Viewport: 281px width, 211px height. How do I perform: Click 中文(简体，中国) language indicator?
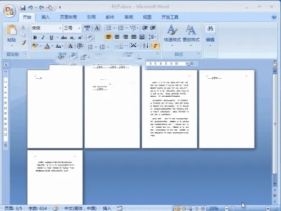pos(80,208)
